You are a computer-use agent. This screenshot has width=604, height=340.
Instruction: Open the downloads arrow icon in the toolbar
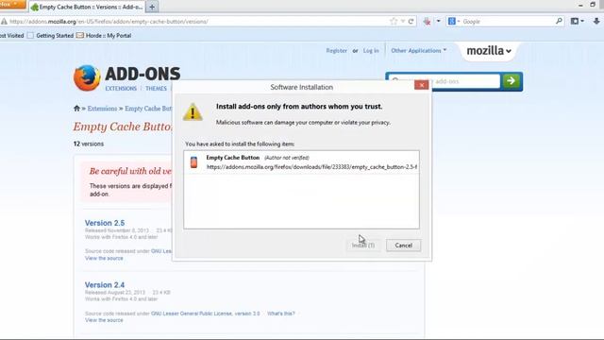coord(596,21)
